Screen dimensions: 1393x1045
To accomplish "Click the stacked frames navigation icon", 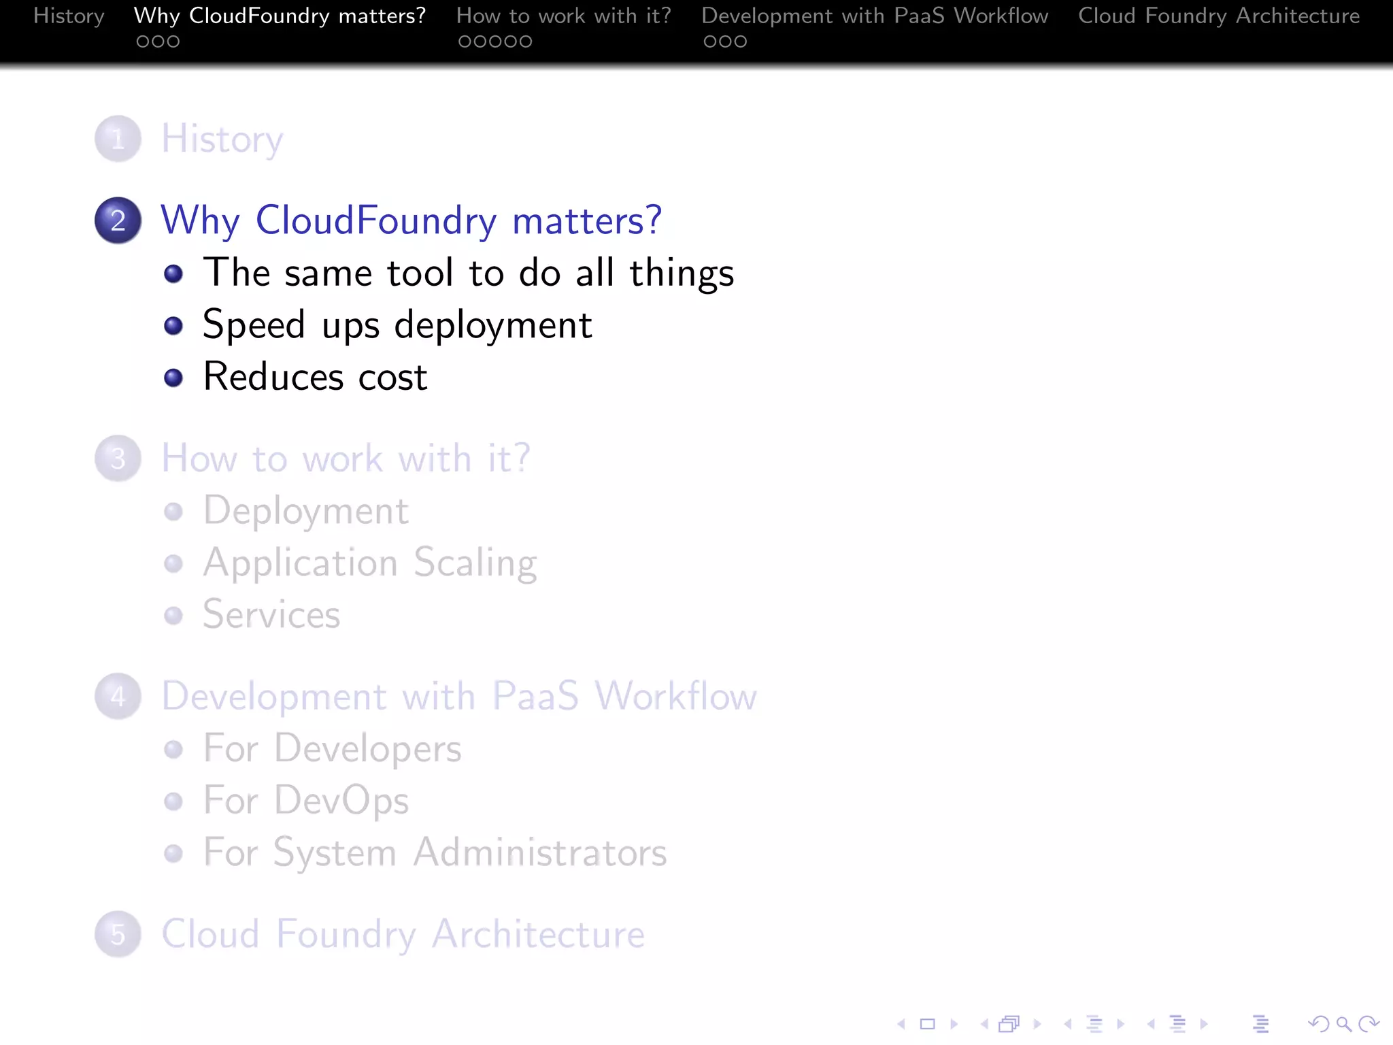I will point(1009,1024).
